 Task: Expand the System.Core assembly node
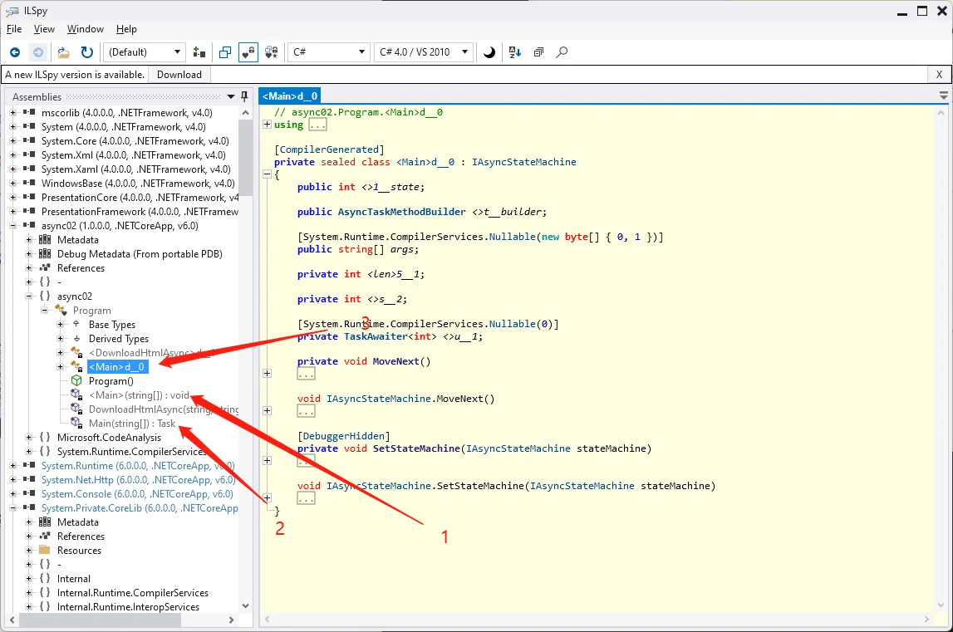(12, 141)
